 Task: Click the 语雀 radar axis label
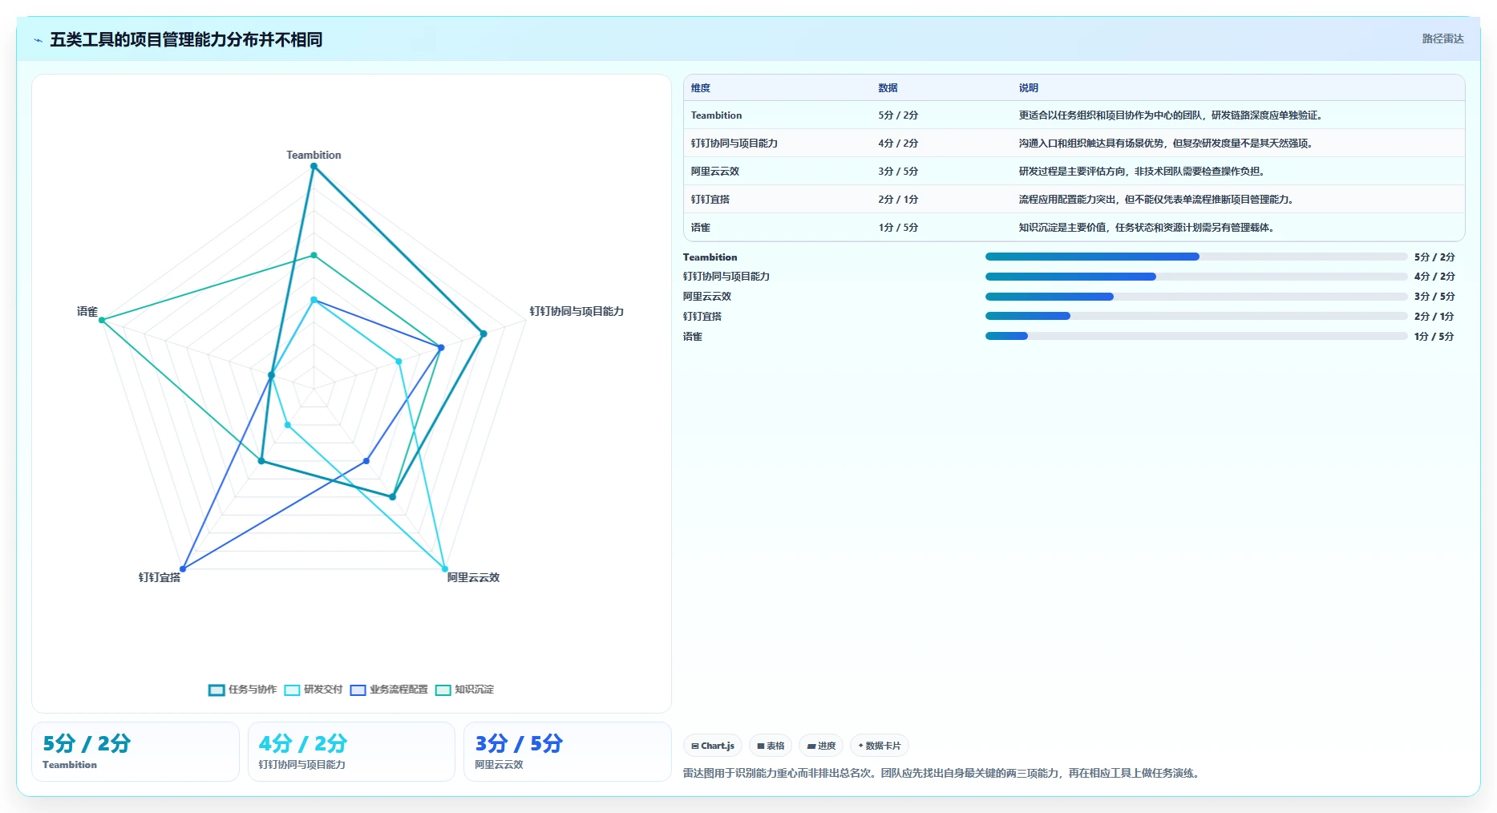pyautogui.click(x=87, y=311)
